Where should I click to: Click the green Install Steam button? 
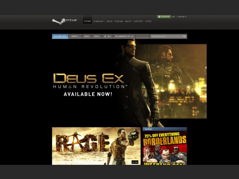[164, 16]
